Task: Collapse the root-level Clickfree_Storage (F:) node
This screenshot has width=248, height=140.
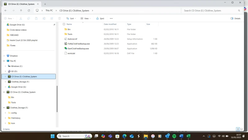Action: pos(4,108)
